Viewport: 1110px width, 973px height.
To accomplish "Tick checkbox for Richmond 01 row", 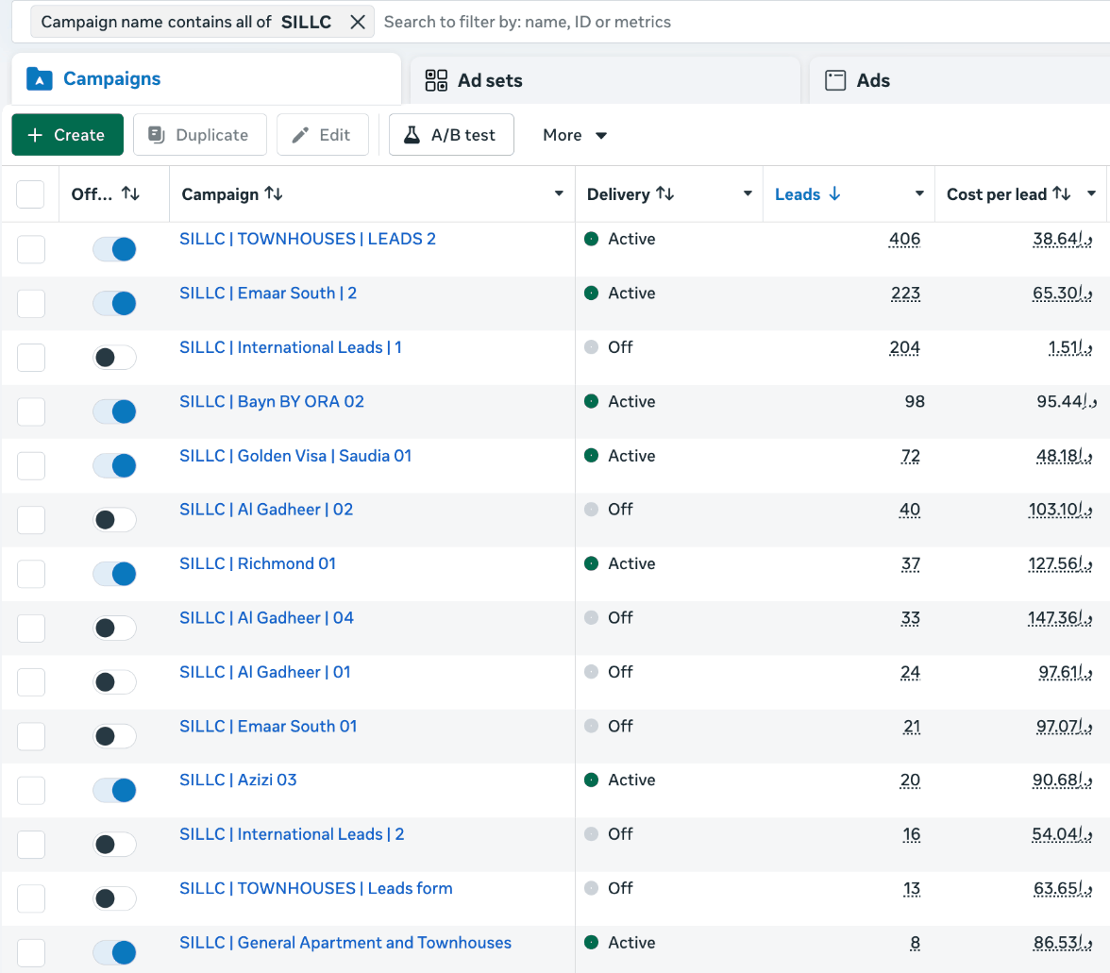I will click(x=31, y=574).
